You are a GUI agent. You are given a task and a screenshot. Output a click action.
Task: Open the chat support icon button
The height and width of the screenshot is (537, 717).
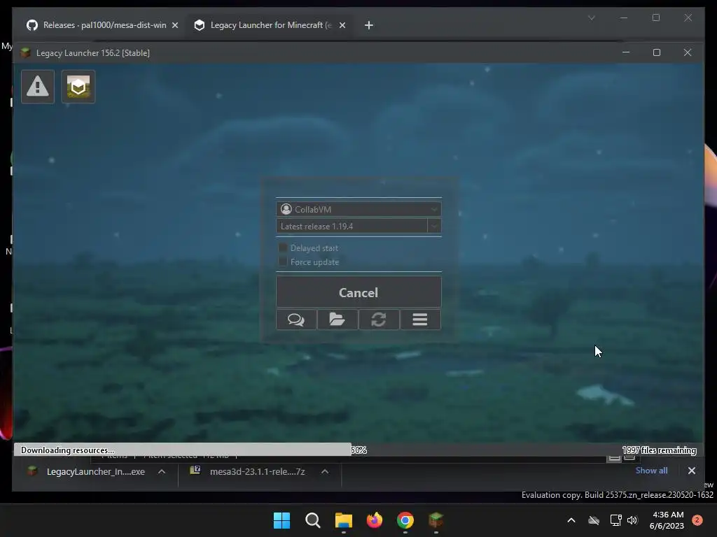tap(296, 319)
